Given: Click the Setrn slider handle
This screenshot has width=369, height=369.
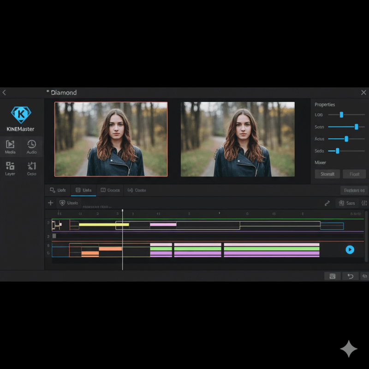Looking at the screenshot, I should [x=357, y=127].
